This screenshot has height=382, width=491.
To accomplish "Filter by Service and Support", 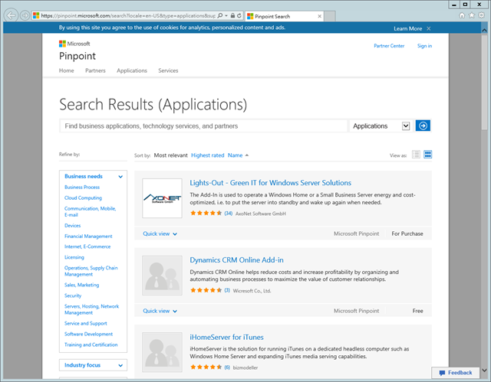I will click(x=85, y=324).
